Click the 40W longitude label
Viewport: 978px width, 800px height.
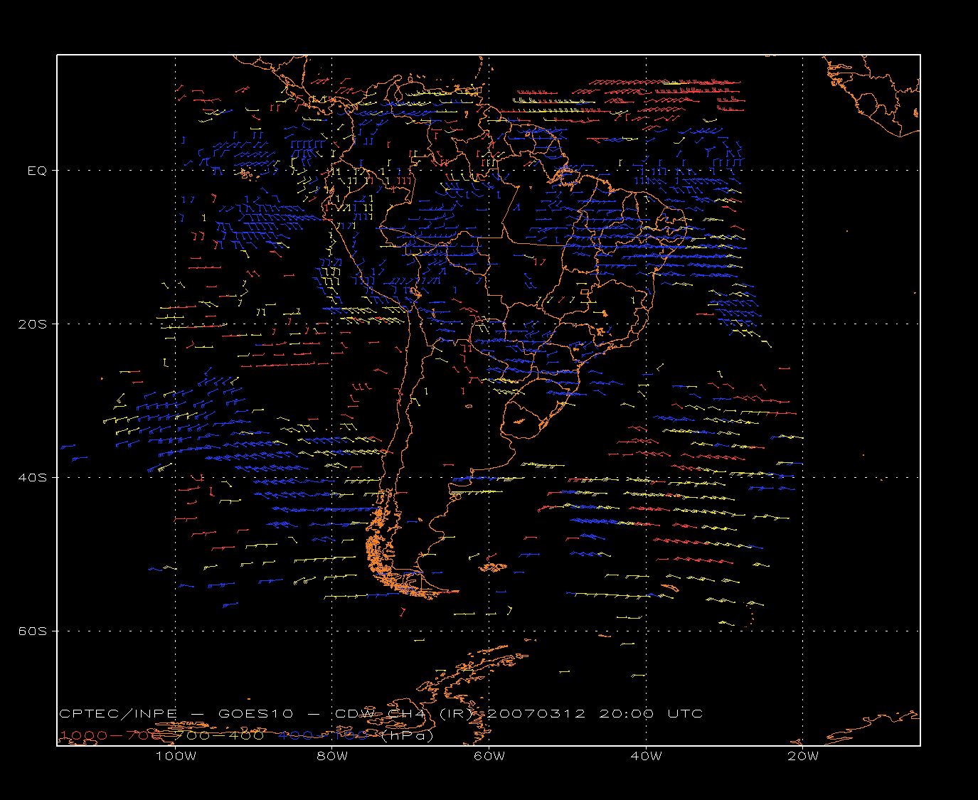pos(646,756)
